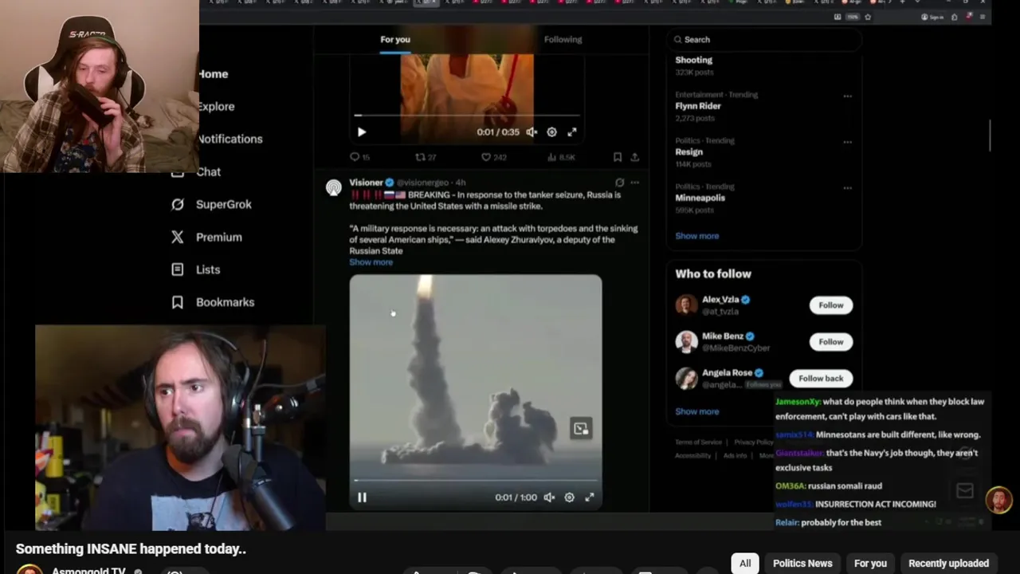Click the Asmongold TV channel name

88,571
